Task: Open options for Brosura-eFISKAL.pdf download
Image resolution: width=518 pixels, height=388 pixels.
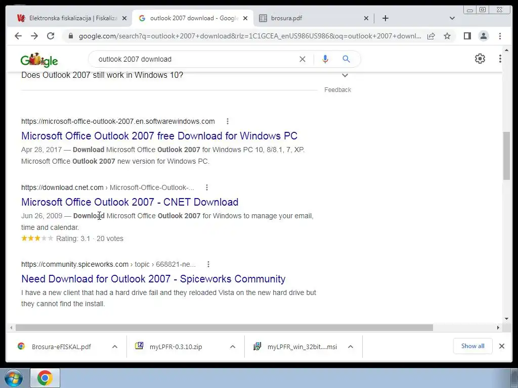Action: point(115,347)
